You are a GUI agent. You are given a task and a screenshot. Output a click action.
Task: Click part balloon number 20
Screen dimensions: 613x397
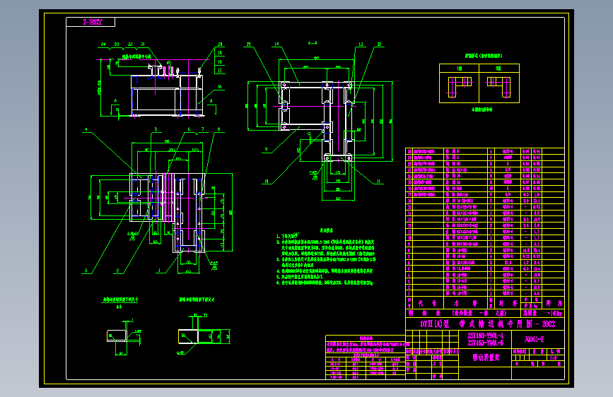[220, 45]
